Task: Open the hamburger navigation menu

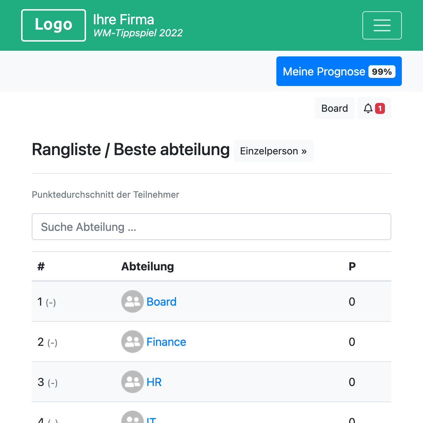Action: click(382, 25)
